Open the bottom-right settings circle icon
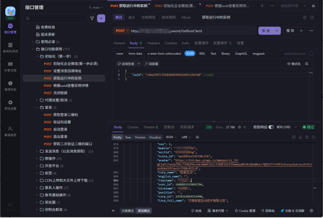 point(311,210)
